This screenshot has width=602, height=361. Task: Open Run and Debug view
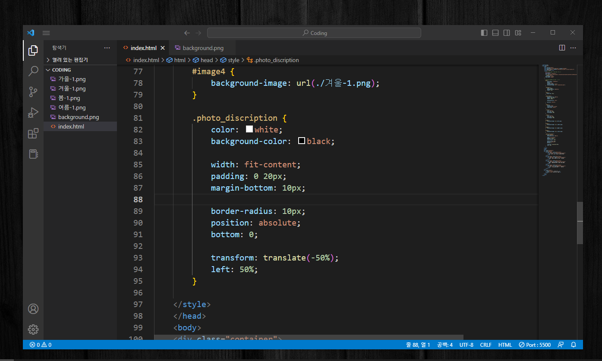(33, 113)
